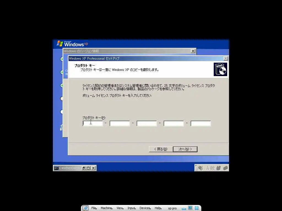Click the 'プロダクト キー' heading text
The height and width of the screenshot is (211, 282).
[x=85, y=66]
